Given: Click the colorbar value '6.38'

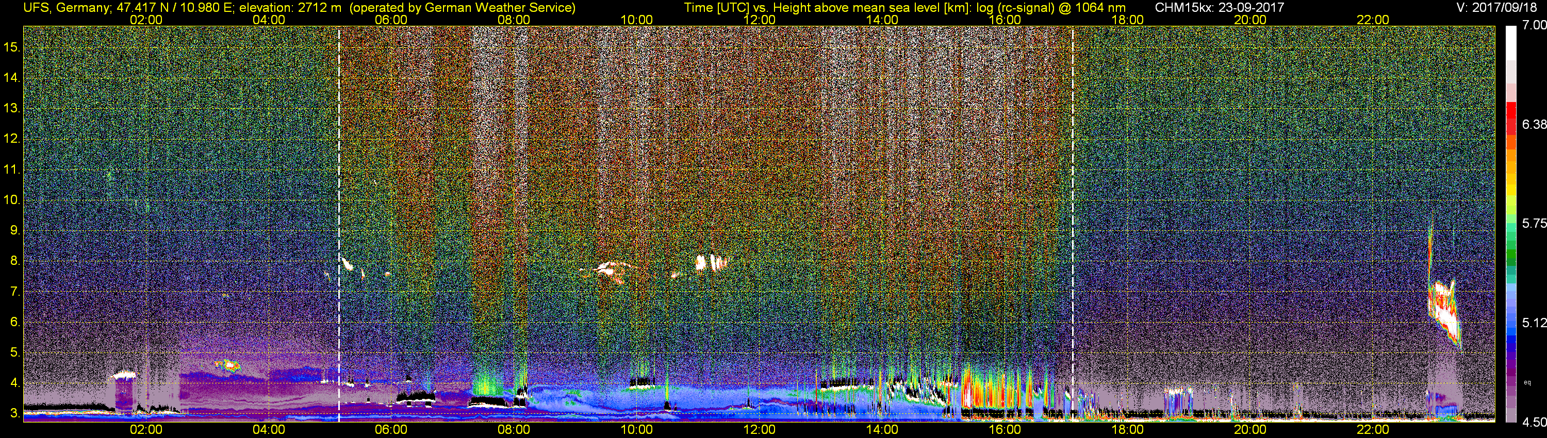Looking at the screenshot, I should 1534,124.
